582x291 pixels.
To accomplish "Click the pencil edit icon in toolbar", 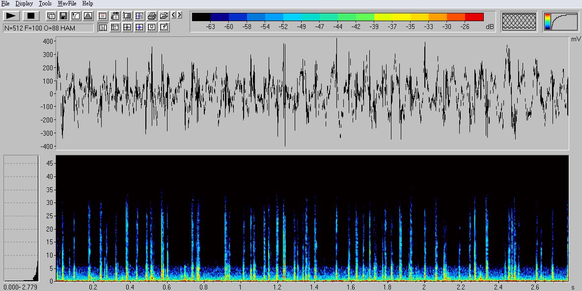I will 164,28.
